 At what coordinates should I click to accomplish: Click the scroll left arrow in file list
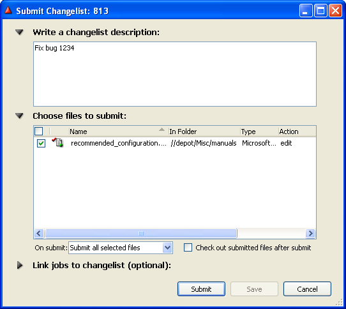point(39,233)
